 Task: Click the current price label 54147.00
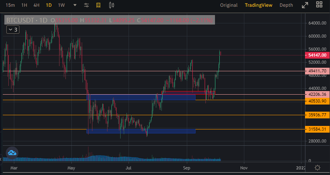317,55
